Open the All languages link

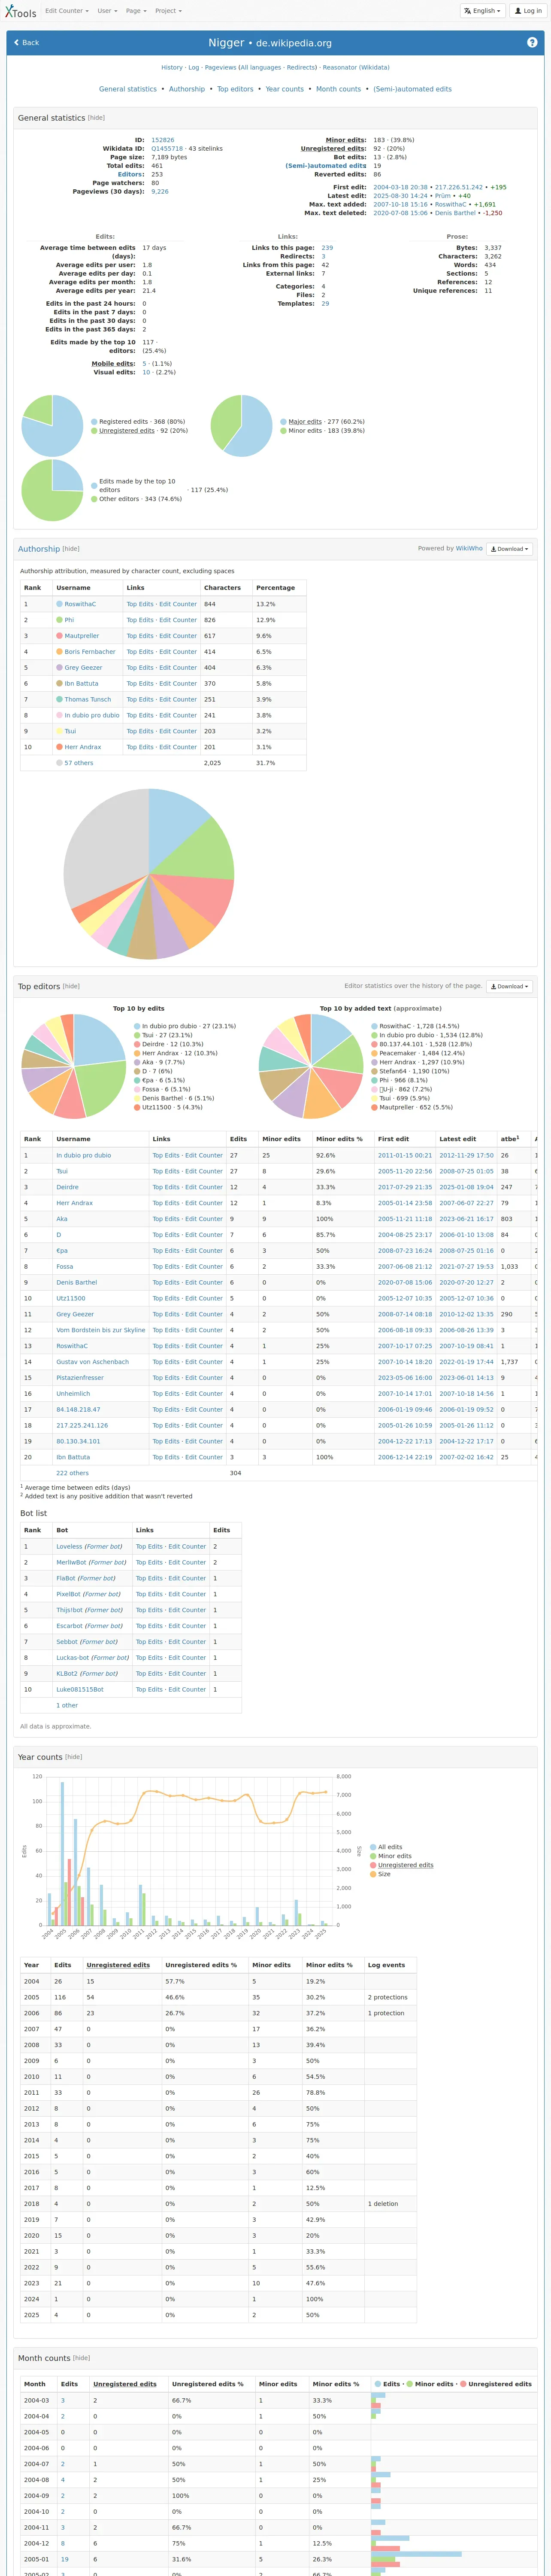[x=261, y=68]
